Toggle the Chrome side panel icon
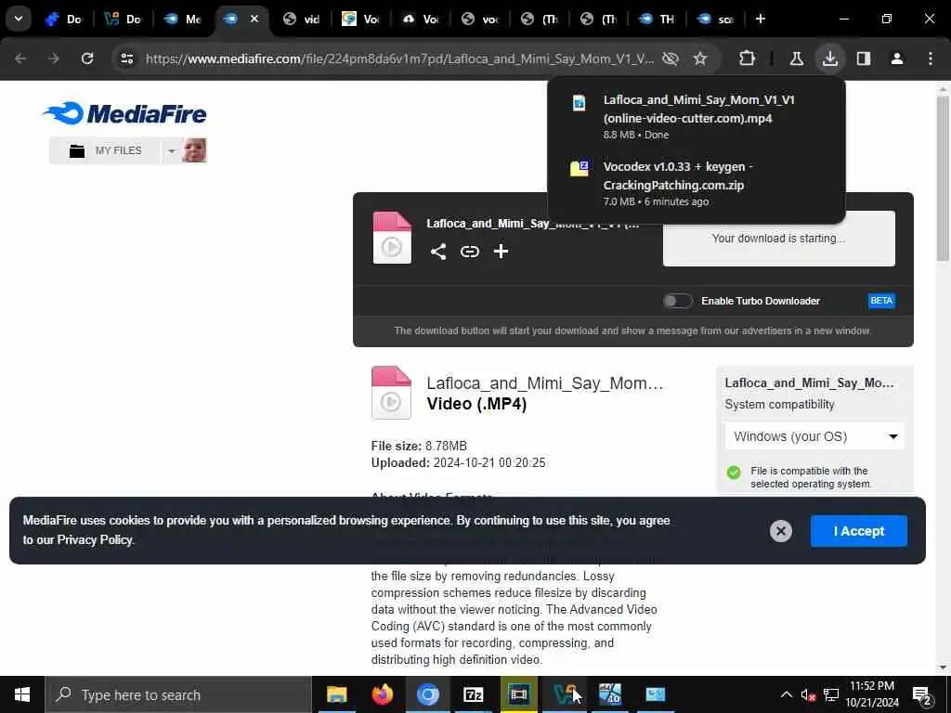The image size is (951, 713). [x=864, y=58]
